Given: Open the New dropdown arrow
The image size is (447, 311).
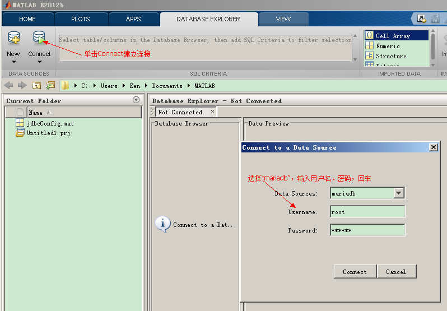Looking at the screenshot, I should (x=13, y=62).
